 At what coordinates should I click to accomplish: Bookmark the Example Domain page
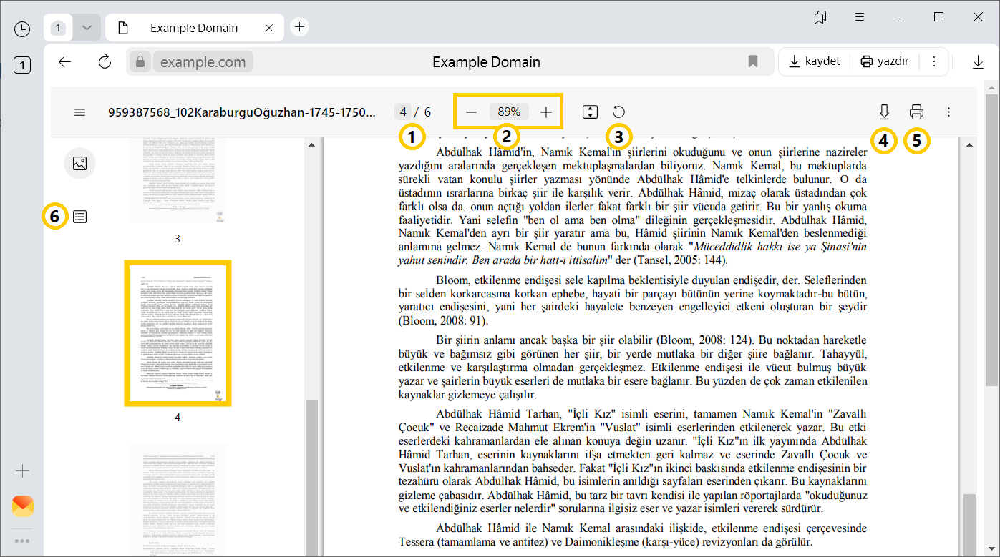coord(752,61)
